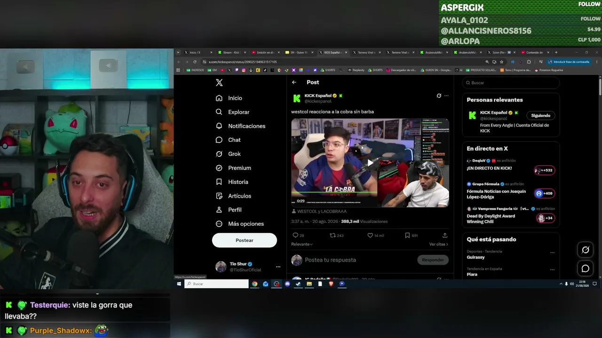Image resolution: width=602 pixels, height=338 pixels.
Task: Open the post's three-dot more menu
Action: [x=446, y=96]
